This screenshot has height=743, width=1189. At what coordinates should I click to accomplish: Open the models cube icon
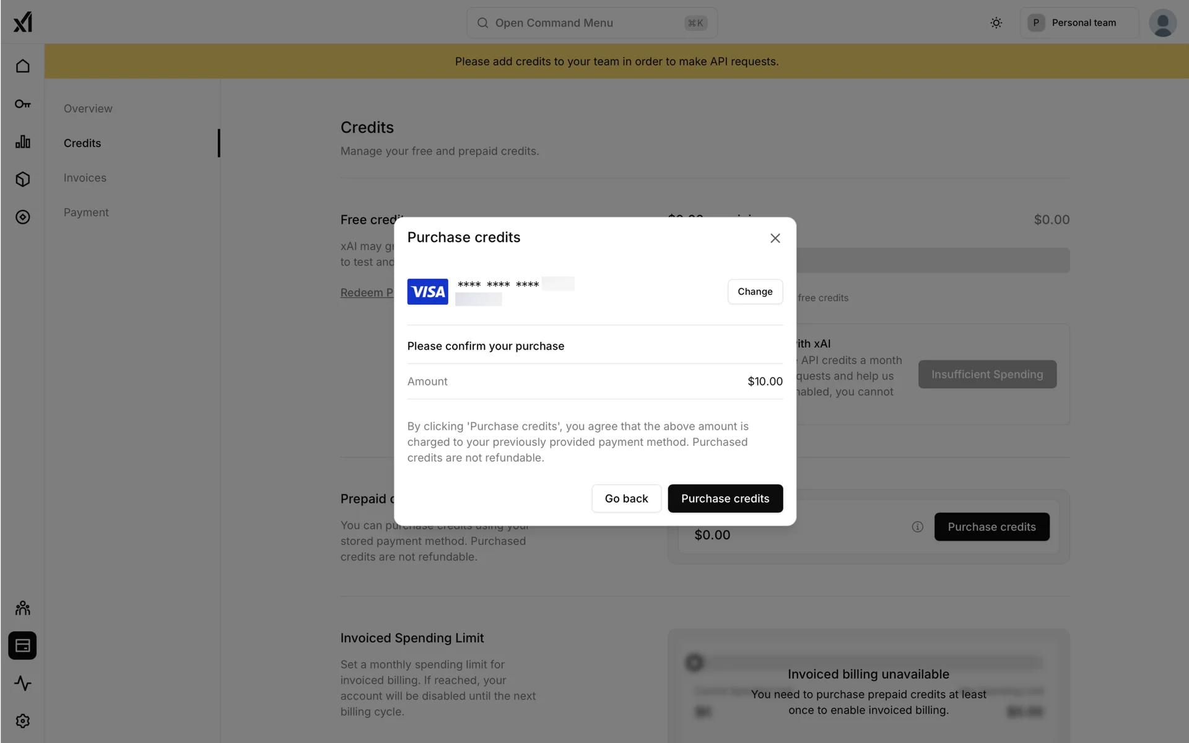point(23,180)
